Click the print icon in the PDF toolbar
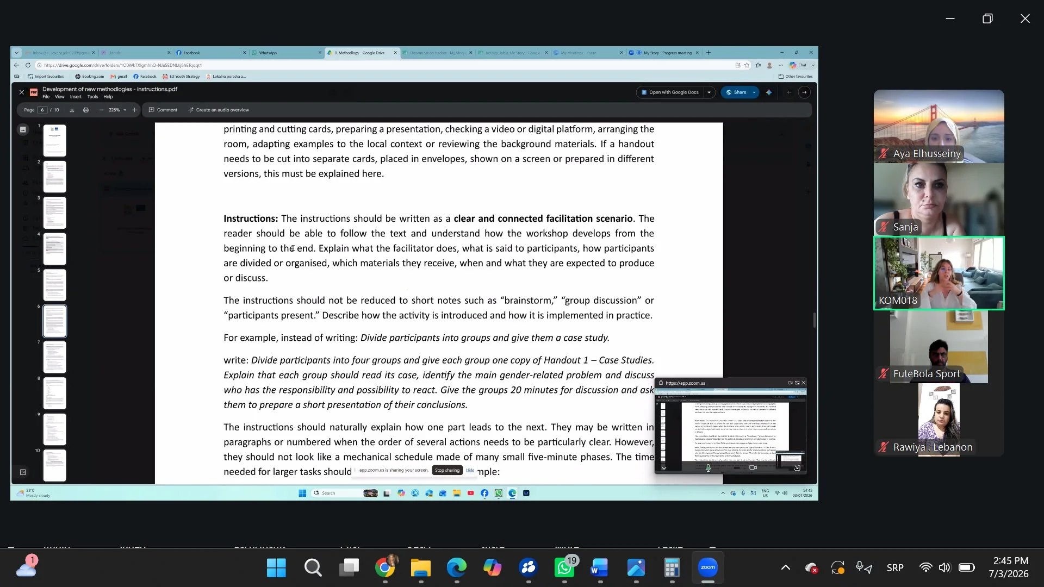 click(x=86, y=110)
